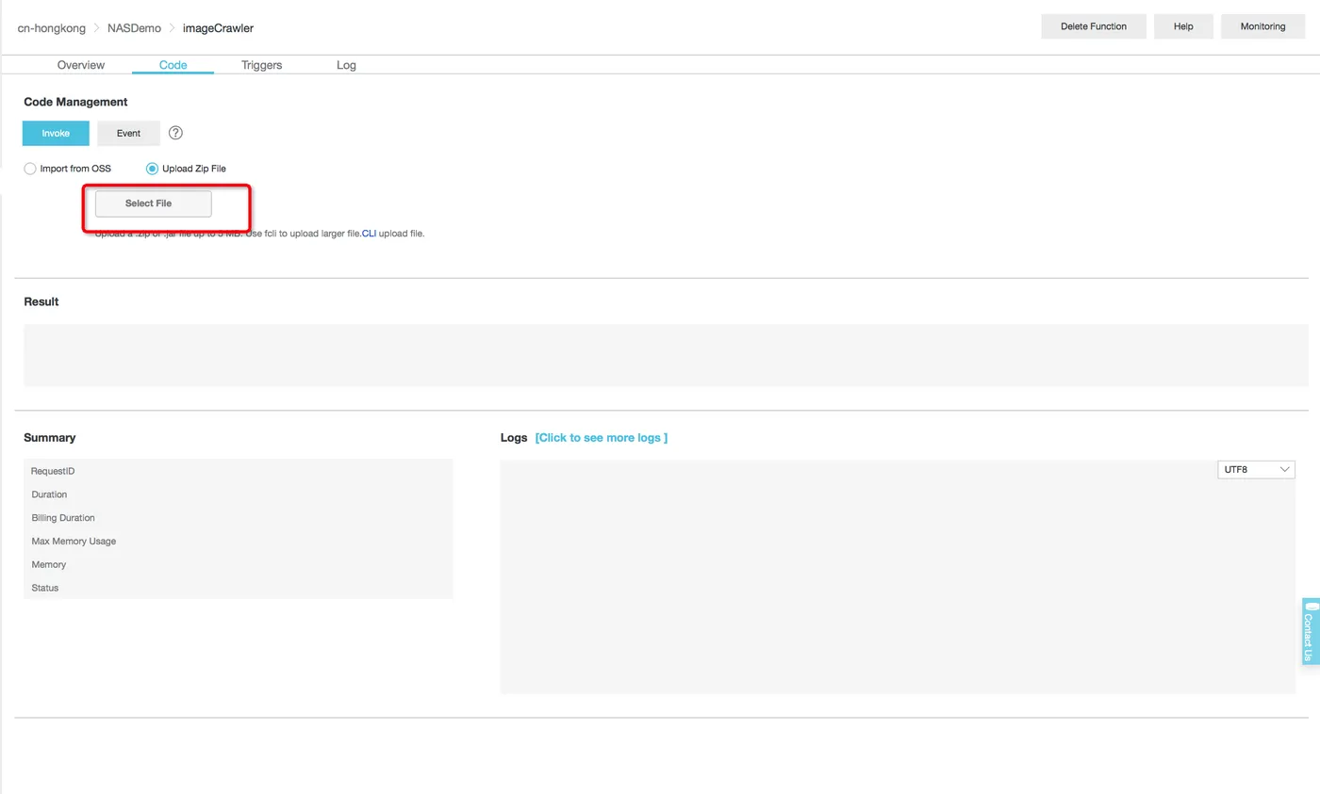This screenshot has width=1320, height=794.
Task: Switch to the Overview tab
Action: coord(81,65)
